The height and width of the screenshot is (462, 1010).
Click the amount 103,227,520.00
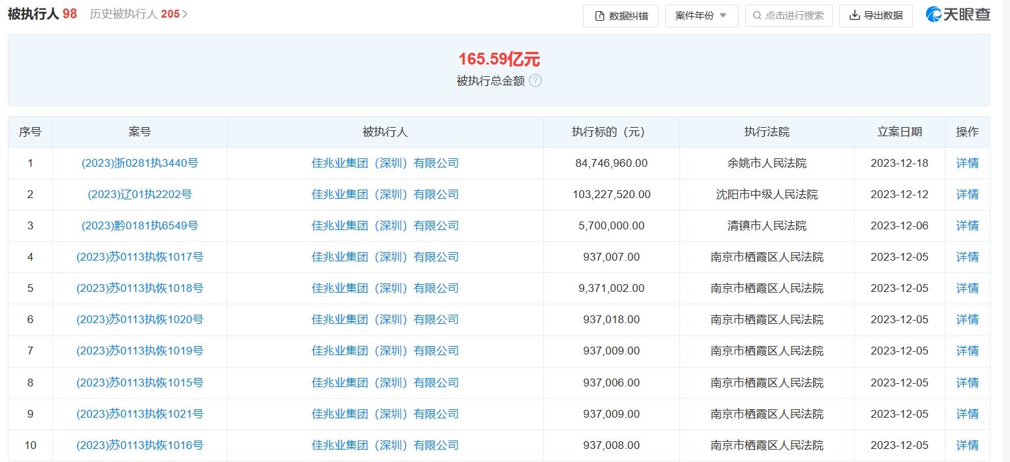[612, 195]
